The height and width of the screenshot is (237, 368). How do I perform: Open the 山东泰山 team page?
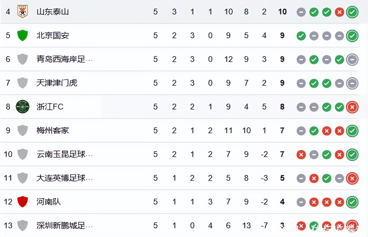53,12
